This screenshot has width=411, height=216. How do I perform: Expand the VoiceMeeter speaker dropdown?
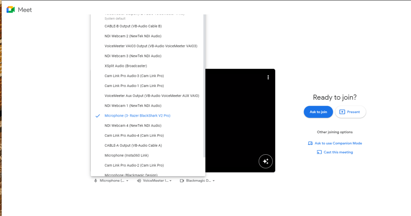[x=170, y=181]
